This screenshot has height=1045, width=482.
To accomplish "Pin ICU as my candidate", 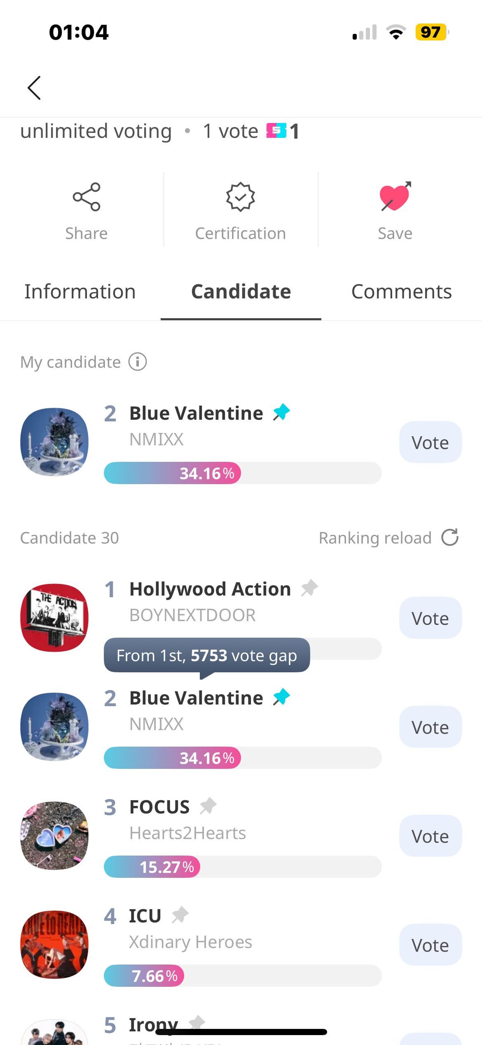I will point(180,915).
